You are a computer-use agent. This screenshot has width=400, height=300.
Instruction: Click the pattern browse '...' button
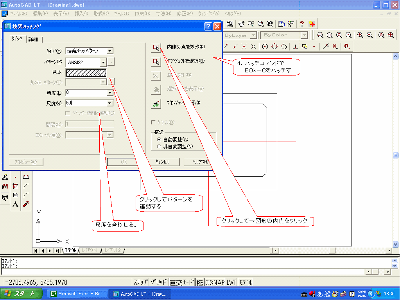pos(111,62)
